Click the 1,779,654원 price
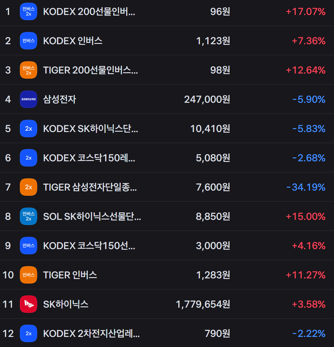The image size is (334, 347). 203,304
